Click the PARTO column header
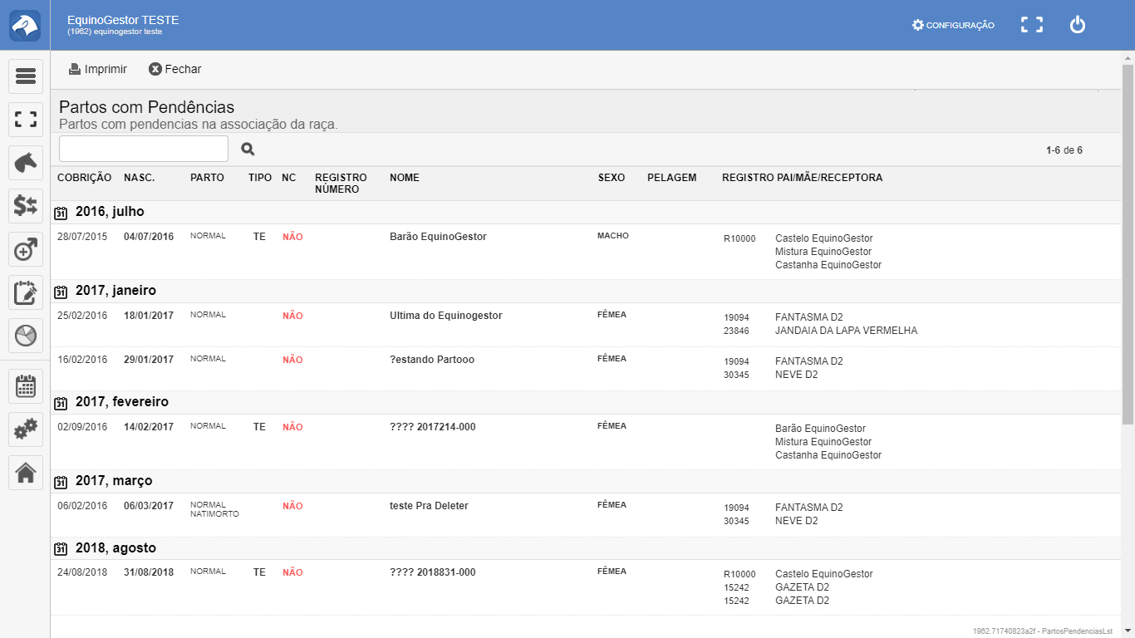The height and width of the screenshot is (638, 1135). pos(207,178)
